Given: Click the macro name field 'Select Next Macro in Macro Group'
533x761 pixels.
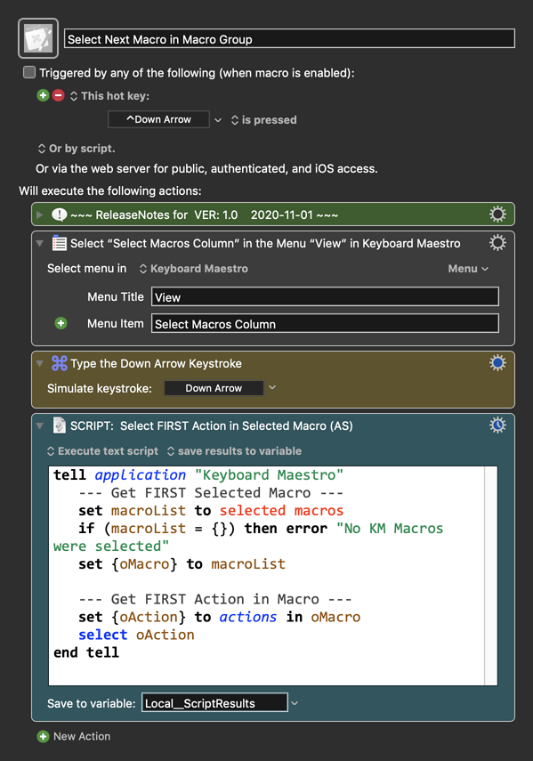Looking at the screenshot, I should click(x=289, y=39).
